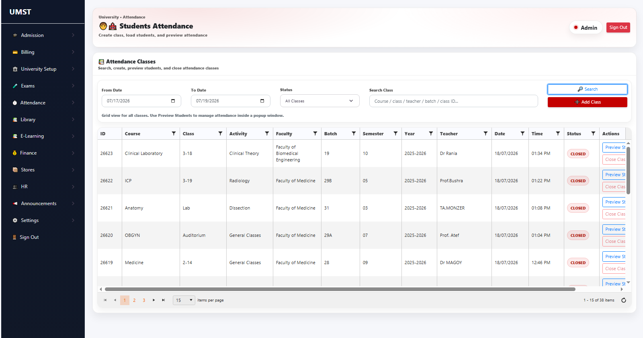Screen dimensions: 643x338
Task: Filter the Time column
Action: point(558,134)
